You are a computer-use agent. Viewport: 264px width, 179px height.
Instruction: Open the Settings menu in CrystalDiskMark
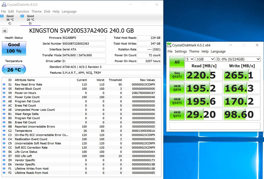click(x=181, y=51)
